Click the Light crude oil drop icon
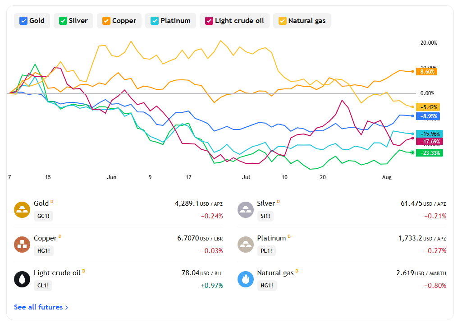462x328 pixels. pos(22,279)
